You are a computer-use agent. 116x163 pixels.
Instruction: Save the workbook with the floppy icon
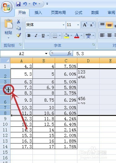[18, 4]
